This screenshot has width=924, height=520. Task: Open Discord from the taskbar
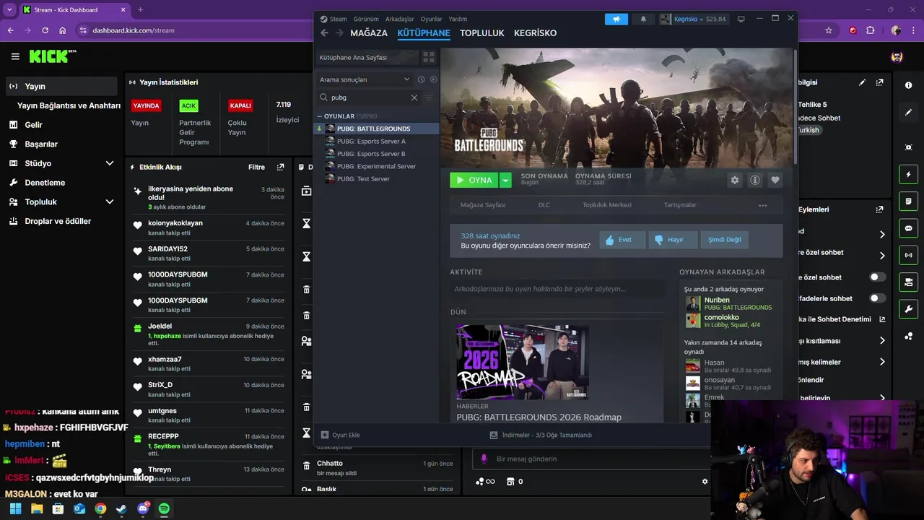click(143, 508)
